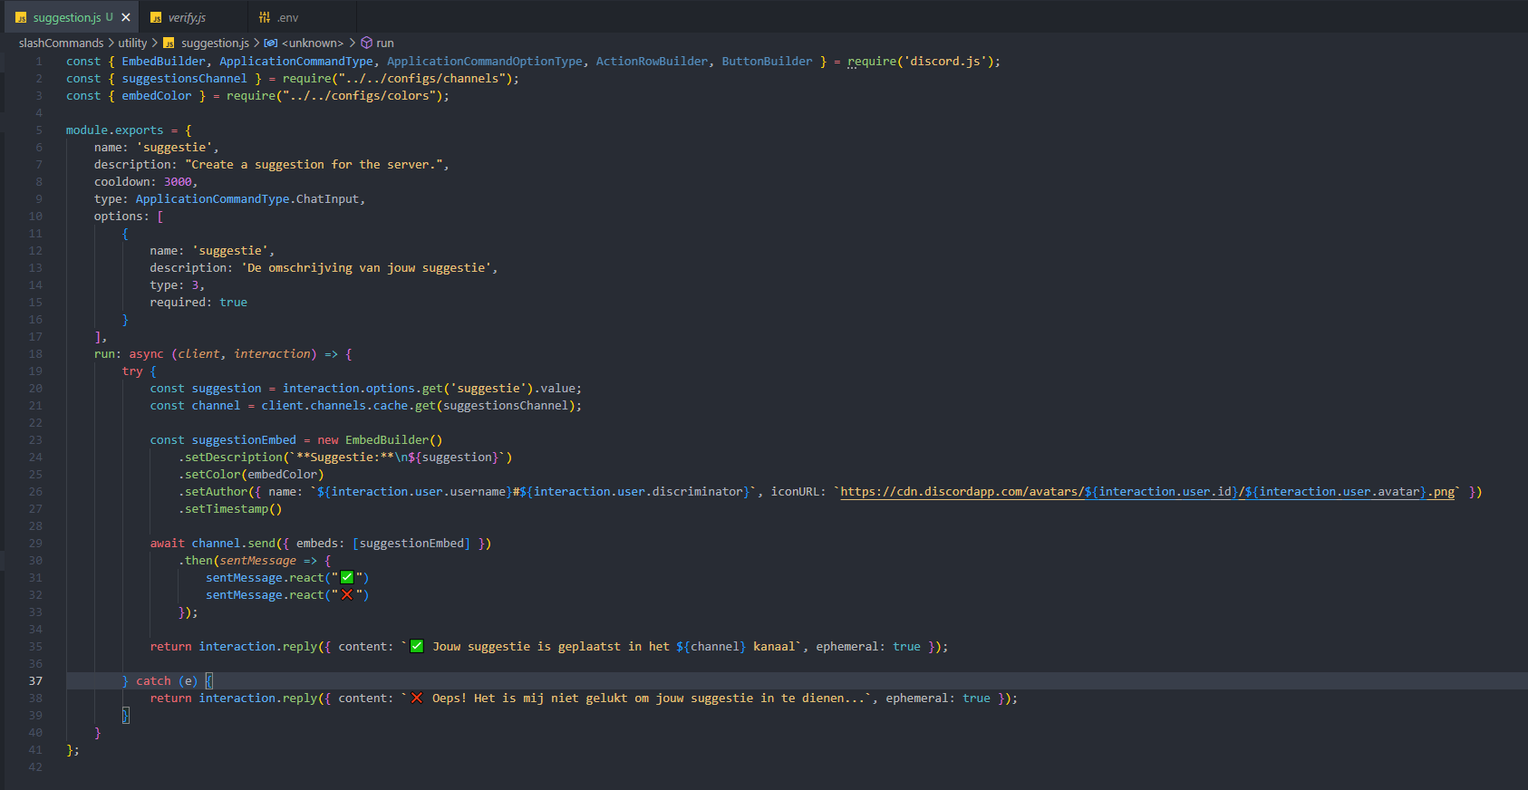Image resolution: width=1528 pixels, height=790 pixels.
Task: Click green checkmark emoji in first react call
Action: coord(346,577)
